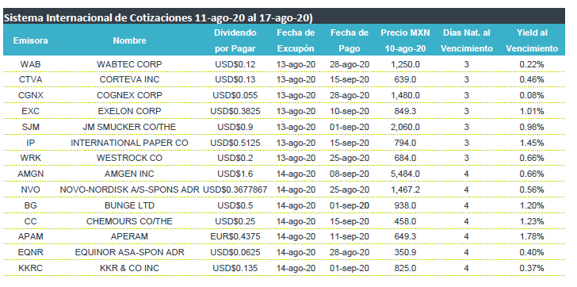
Task: Click the USD$0.055 dividend for Cognex
Action: tap(235, 95)
